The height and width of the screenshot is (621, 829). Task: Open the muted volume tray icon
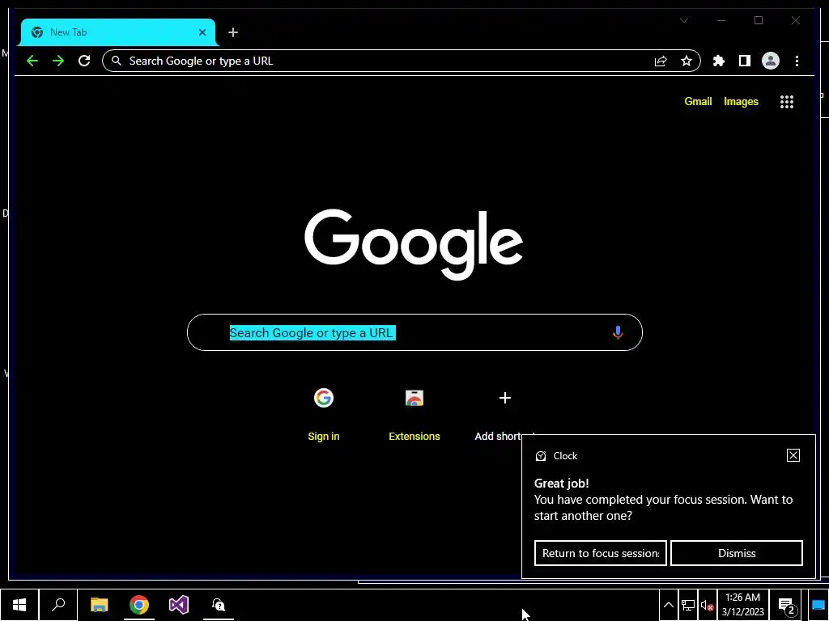tap(707, 605)
